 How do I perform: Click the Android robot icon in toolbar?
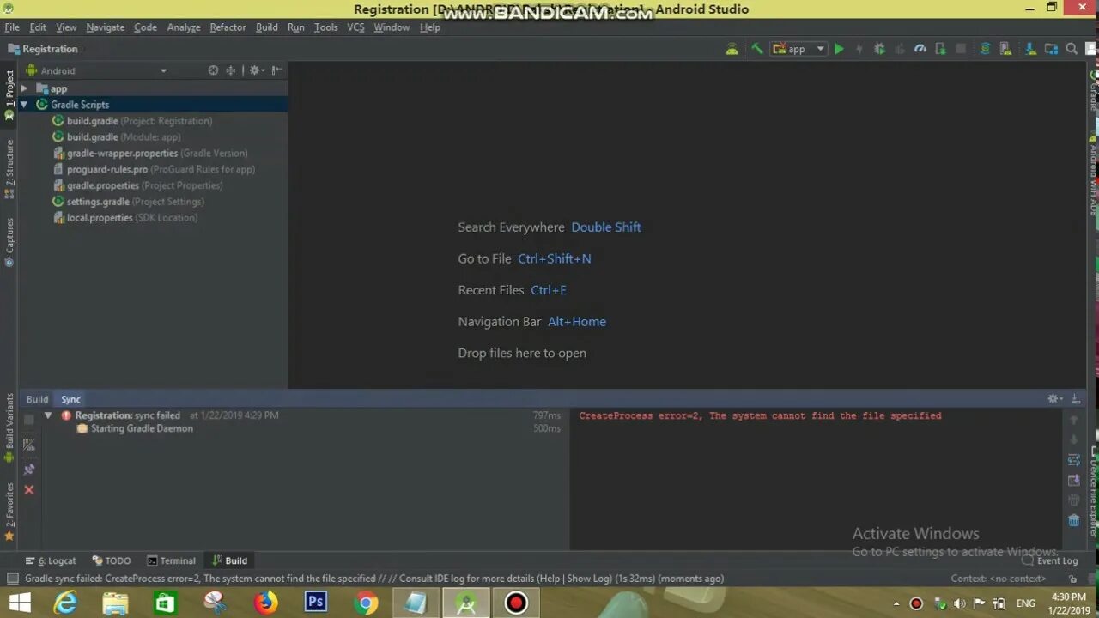[x=732, y=49]
